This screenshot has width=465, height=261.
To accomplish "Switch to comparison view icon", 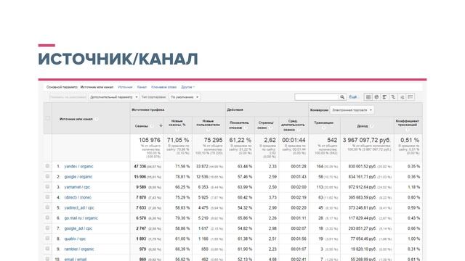I will 393,97.
